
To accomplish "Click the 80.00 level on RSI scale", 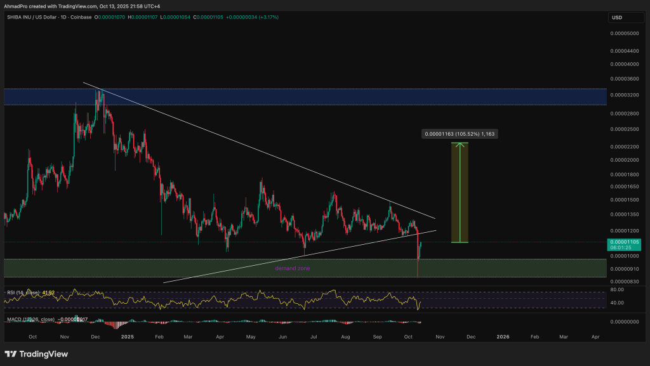I will point(618,289).
